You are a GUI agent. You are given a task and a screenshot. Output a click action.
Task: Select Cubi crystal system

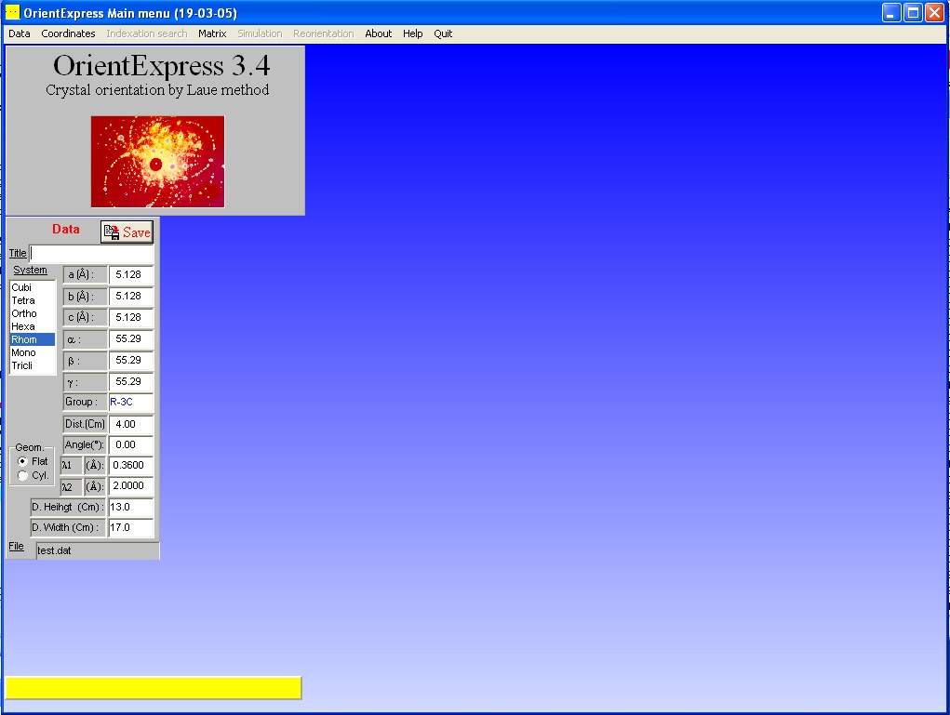click(x=33, y=287)
